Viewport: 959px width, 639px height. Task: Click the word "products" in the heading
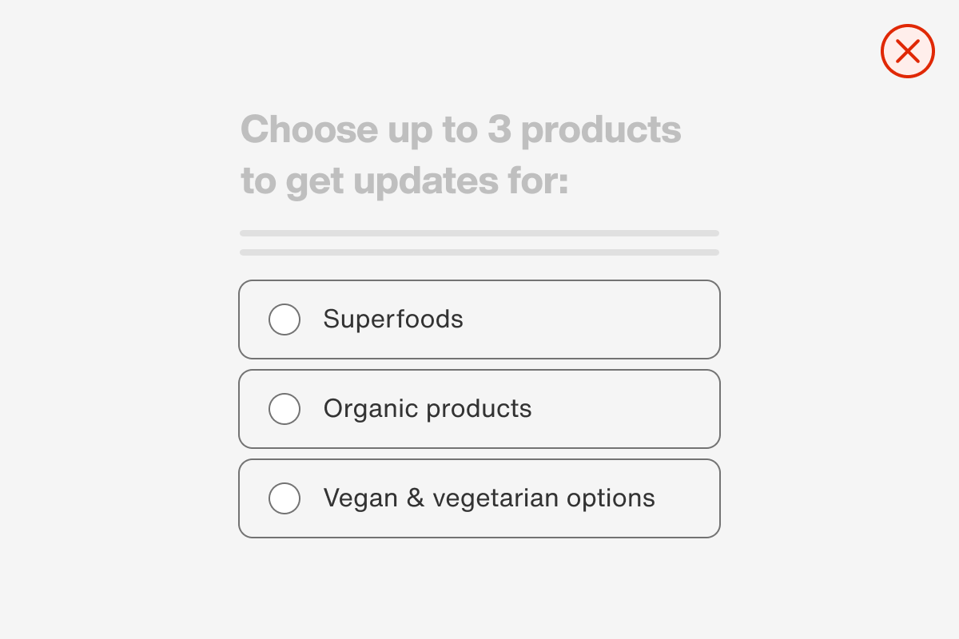(x=601, y=131)
